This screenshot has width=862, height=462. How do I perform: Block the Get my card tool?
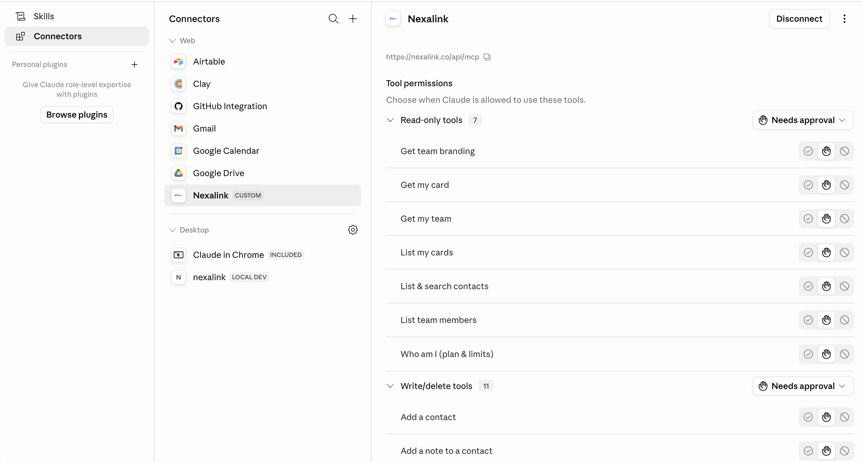pos(844,185)
